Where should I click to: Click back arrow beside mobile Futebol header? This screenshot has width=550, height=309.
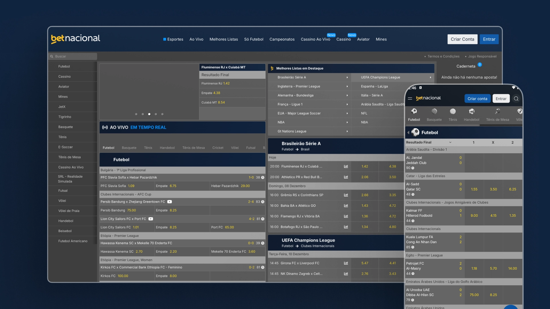408,132
